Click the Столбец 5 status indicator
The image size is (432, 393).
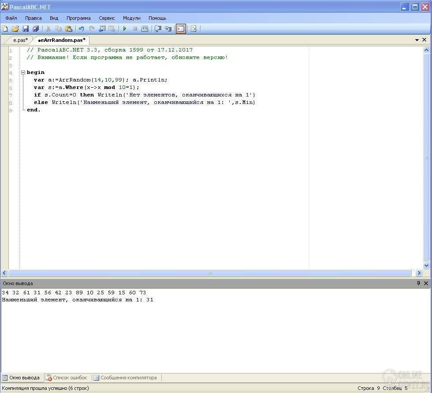(395, 388)
